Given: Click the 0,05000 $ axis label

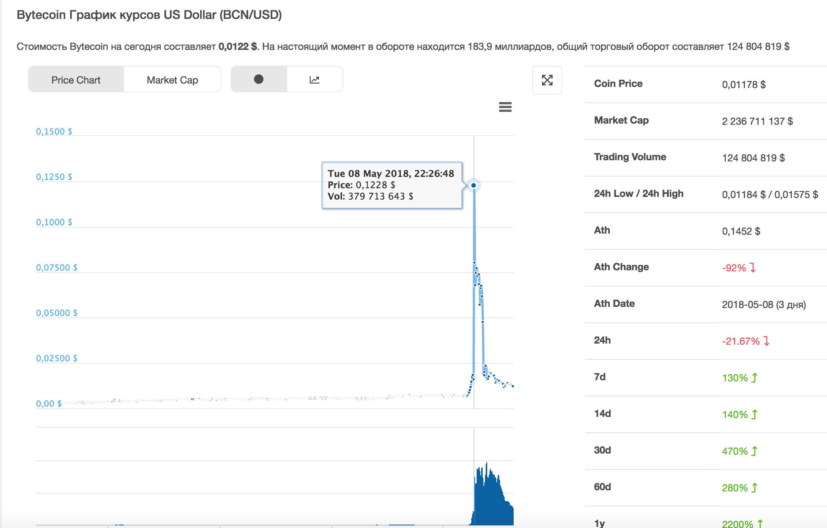Looking at the screenshot, I should (57, 313).
